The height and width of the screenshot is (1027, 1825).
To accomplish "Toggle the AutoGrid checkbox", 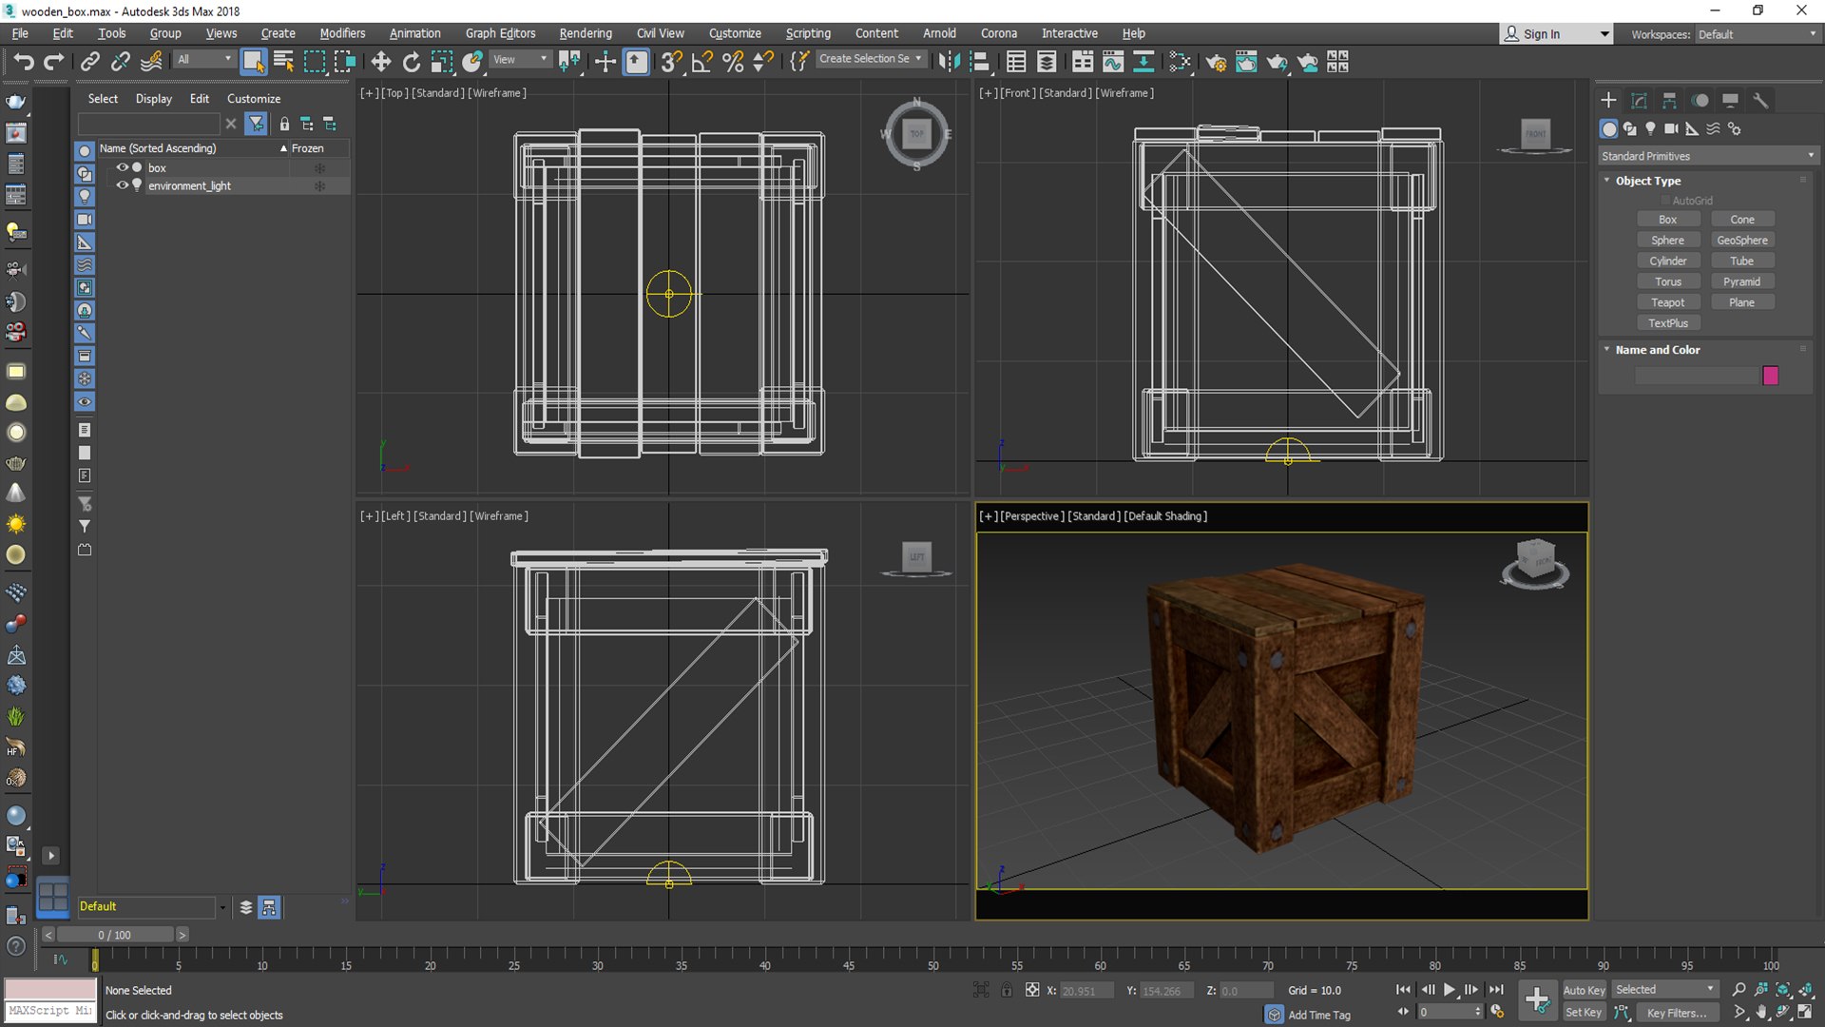I will point(1665,201).
